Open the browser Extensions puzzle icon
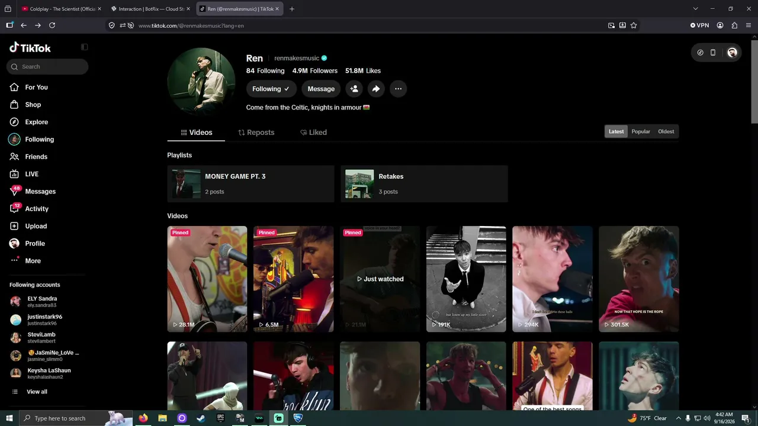Image resolution: width=758 pixels, height=426 pixels. (734, 25)
